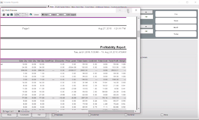Click the horizontal scrollbar right arrow
199x120 pixels.
[x=136, y=111]
